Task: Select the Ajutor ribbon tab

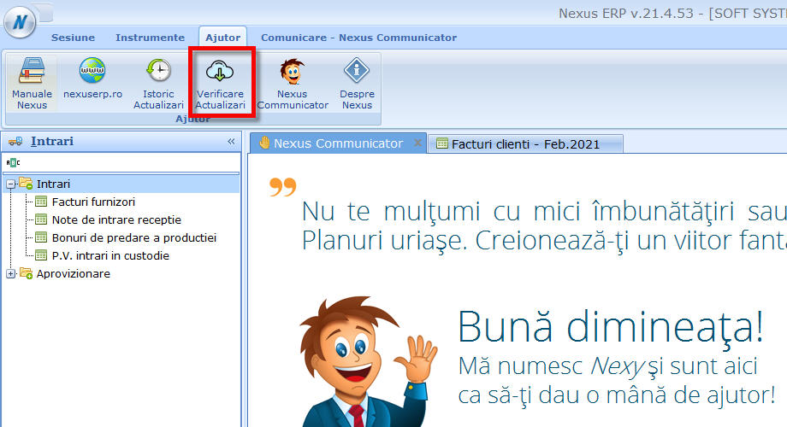Action: [223, 38]
